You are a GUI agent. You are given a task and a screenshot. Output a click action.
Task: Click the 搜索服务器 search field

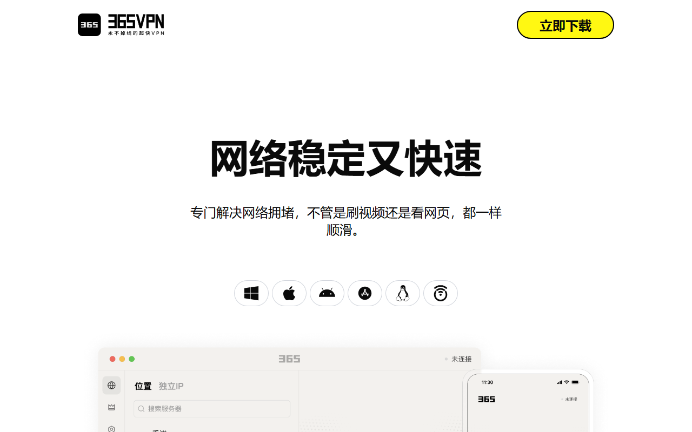click(x=212, y=409)
